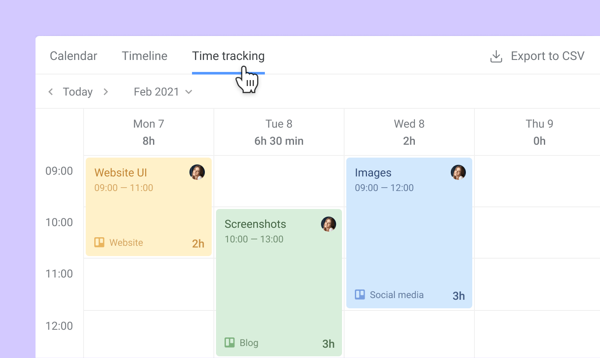Switch to the Calendar tab
The image size is (600, 358).
73,56
